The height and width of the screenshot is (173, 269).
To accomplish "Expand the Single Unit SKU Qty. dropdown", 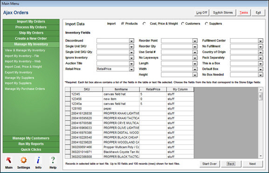I will [131, 52].
